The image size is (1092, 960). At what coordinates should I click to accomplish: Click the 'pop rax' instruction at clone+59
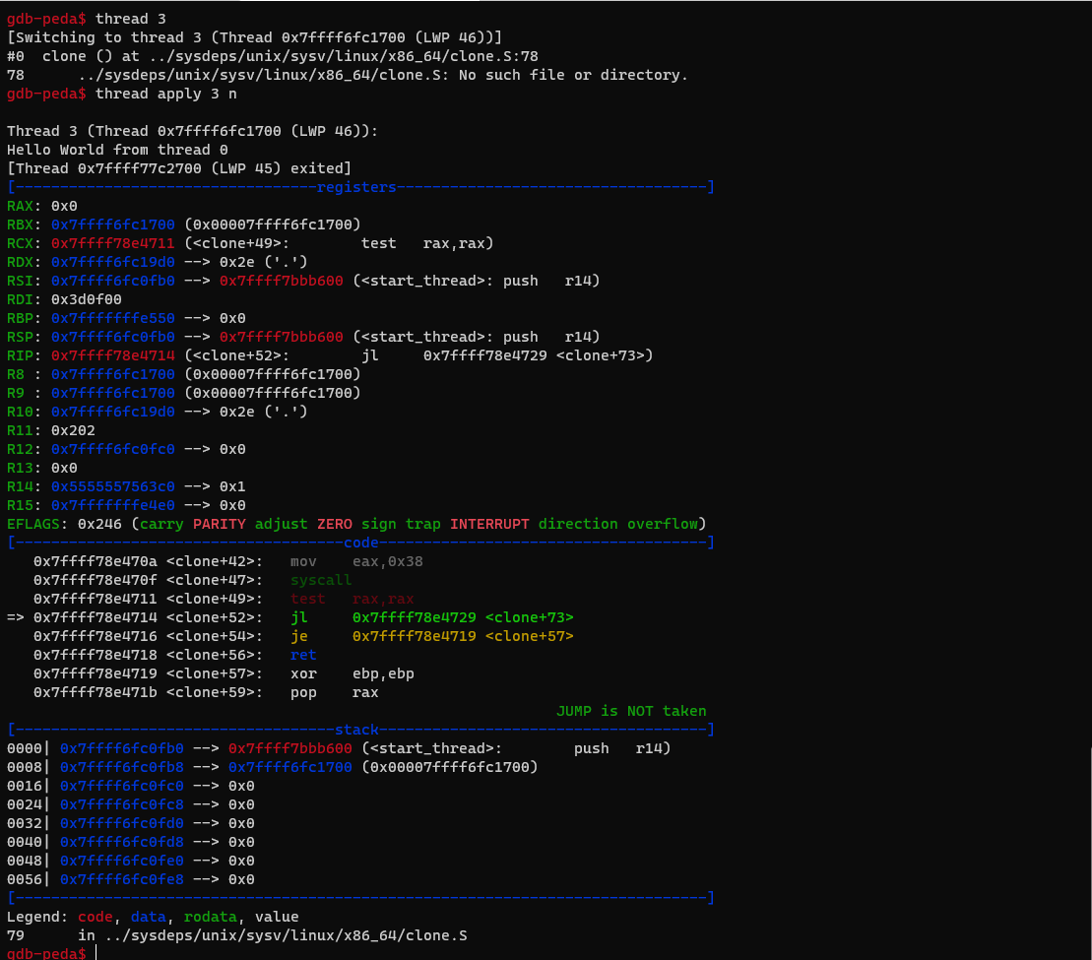pyautogui.click(x=334, y=692)
